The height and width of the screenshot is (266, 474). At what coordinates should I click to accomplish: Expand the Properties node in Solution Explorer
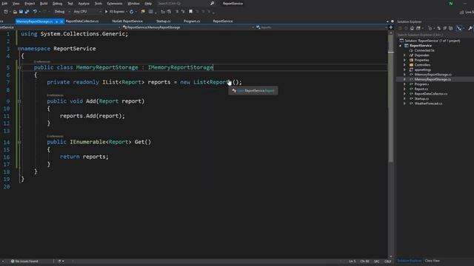[404, 60]
